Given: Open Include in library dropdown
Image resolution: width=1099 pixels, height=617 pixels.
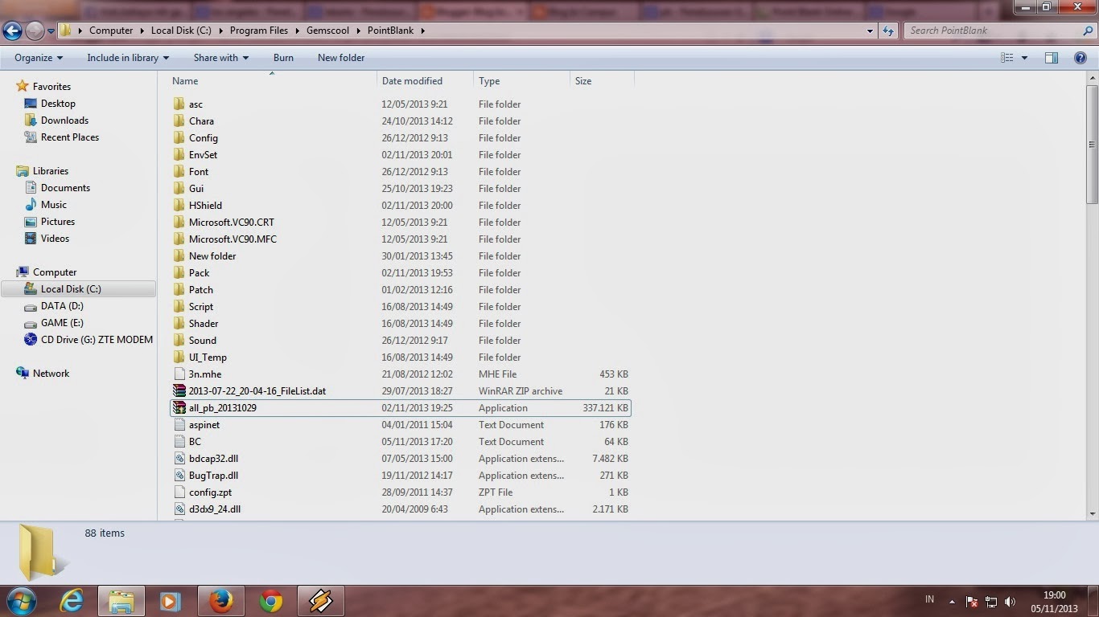Looking at the screenshot, I should 128,58.
